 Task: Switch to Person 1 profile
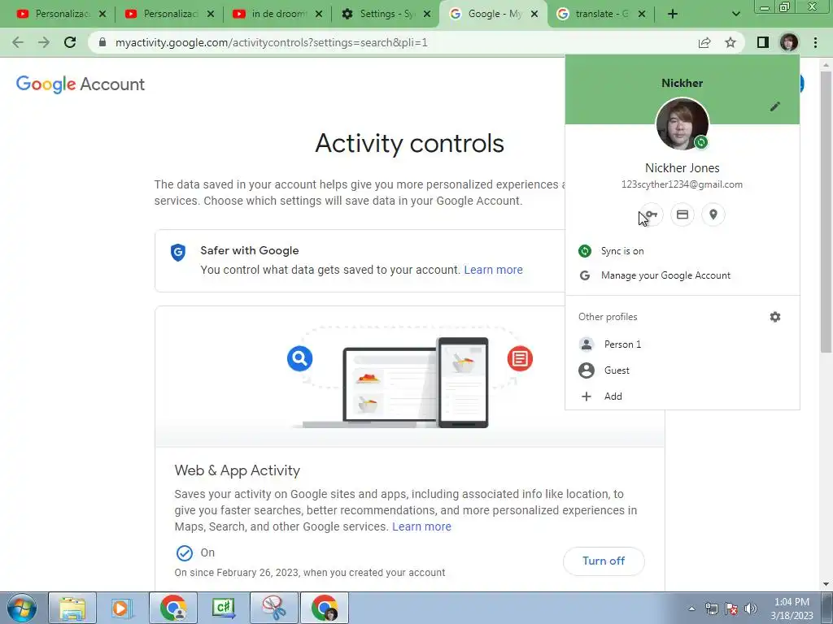pyautogui.click(x=683, y=344)
